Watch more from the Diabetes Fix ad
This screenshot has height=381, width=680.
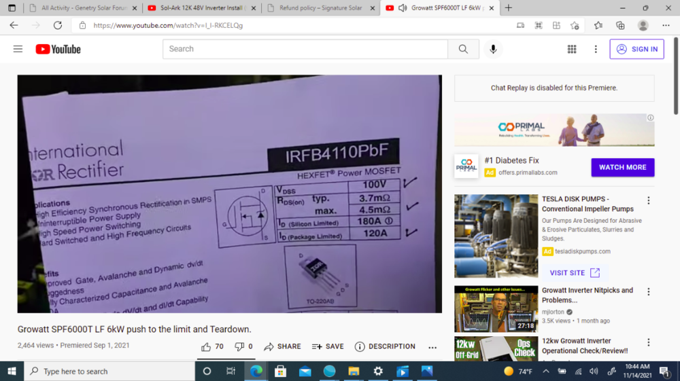tap(622, 167)
